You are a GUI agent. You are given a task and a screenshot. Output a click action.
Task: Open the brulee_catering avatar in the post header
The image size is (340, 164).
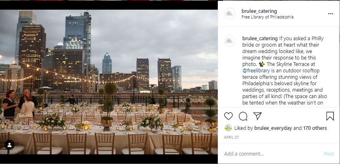click(x=229, y=13)
